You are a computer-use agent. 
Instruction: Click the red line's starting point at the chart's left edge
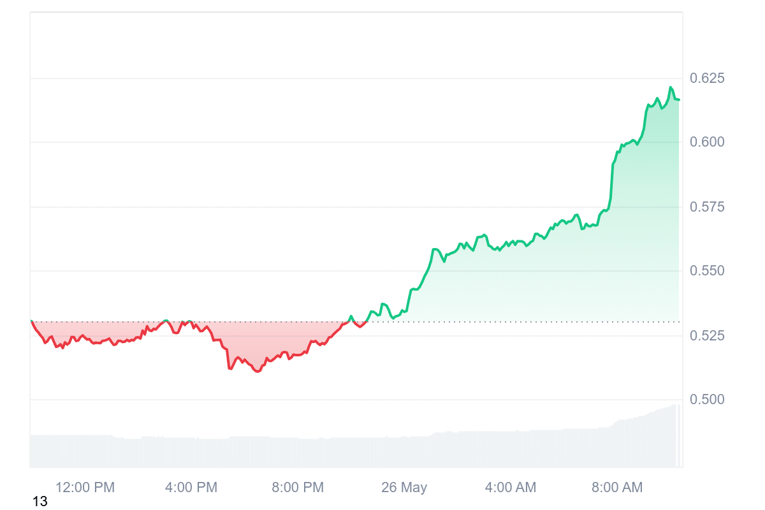click(x=31, y=321)
